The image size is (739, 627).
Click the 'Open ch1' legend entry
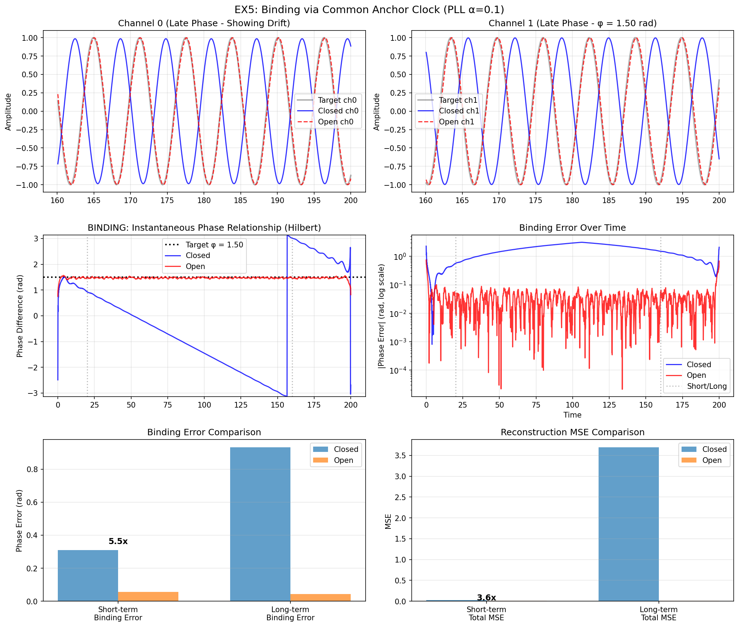456,122
